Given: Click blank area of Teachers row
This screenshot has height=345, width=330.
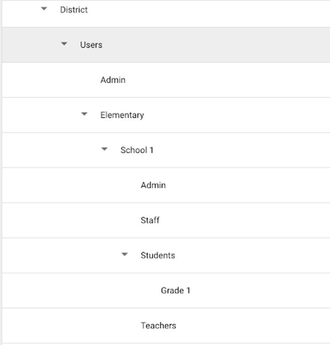Looking at the screenshot, I should click(x=253, y=326).
